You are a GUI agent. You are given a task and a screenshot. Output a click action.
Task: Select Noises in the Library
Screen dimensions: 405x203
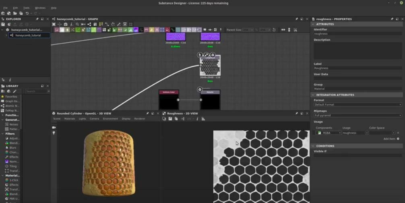(14, 124)
